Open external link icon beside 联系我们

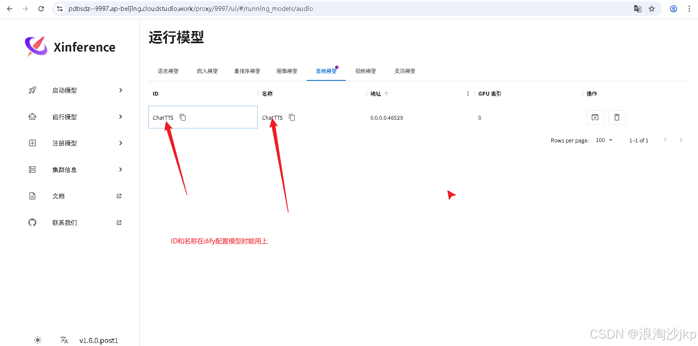click(x=119, y=222)
